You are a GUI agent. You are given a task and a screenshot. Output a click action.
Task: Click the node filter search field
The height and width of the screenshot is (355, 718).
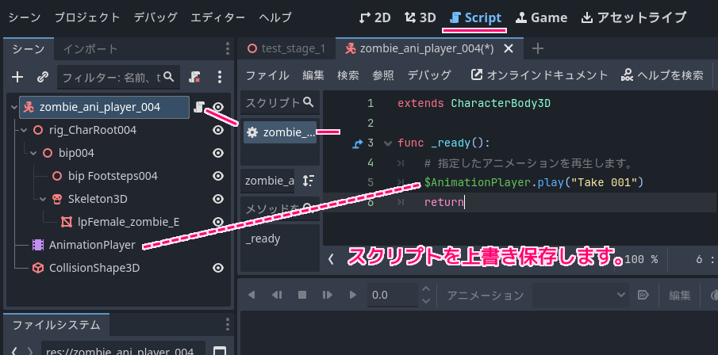111,77
